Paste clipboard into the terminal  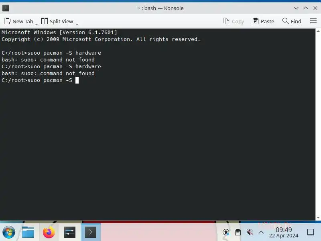tap(263, 21)
